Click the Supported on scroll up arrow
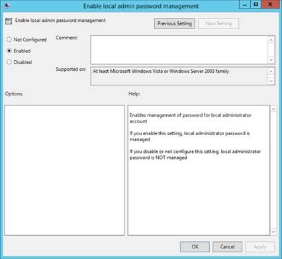This screenshot has width=282, height=259. (x=271, y=72)
